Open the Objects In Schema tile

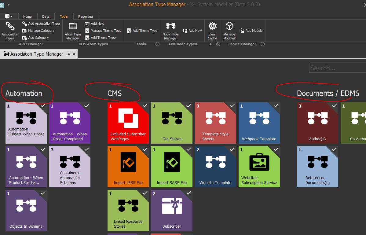[26, 210]
